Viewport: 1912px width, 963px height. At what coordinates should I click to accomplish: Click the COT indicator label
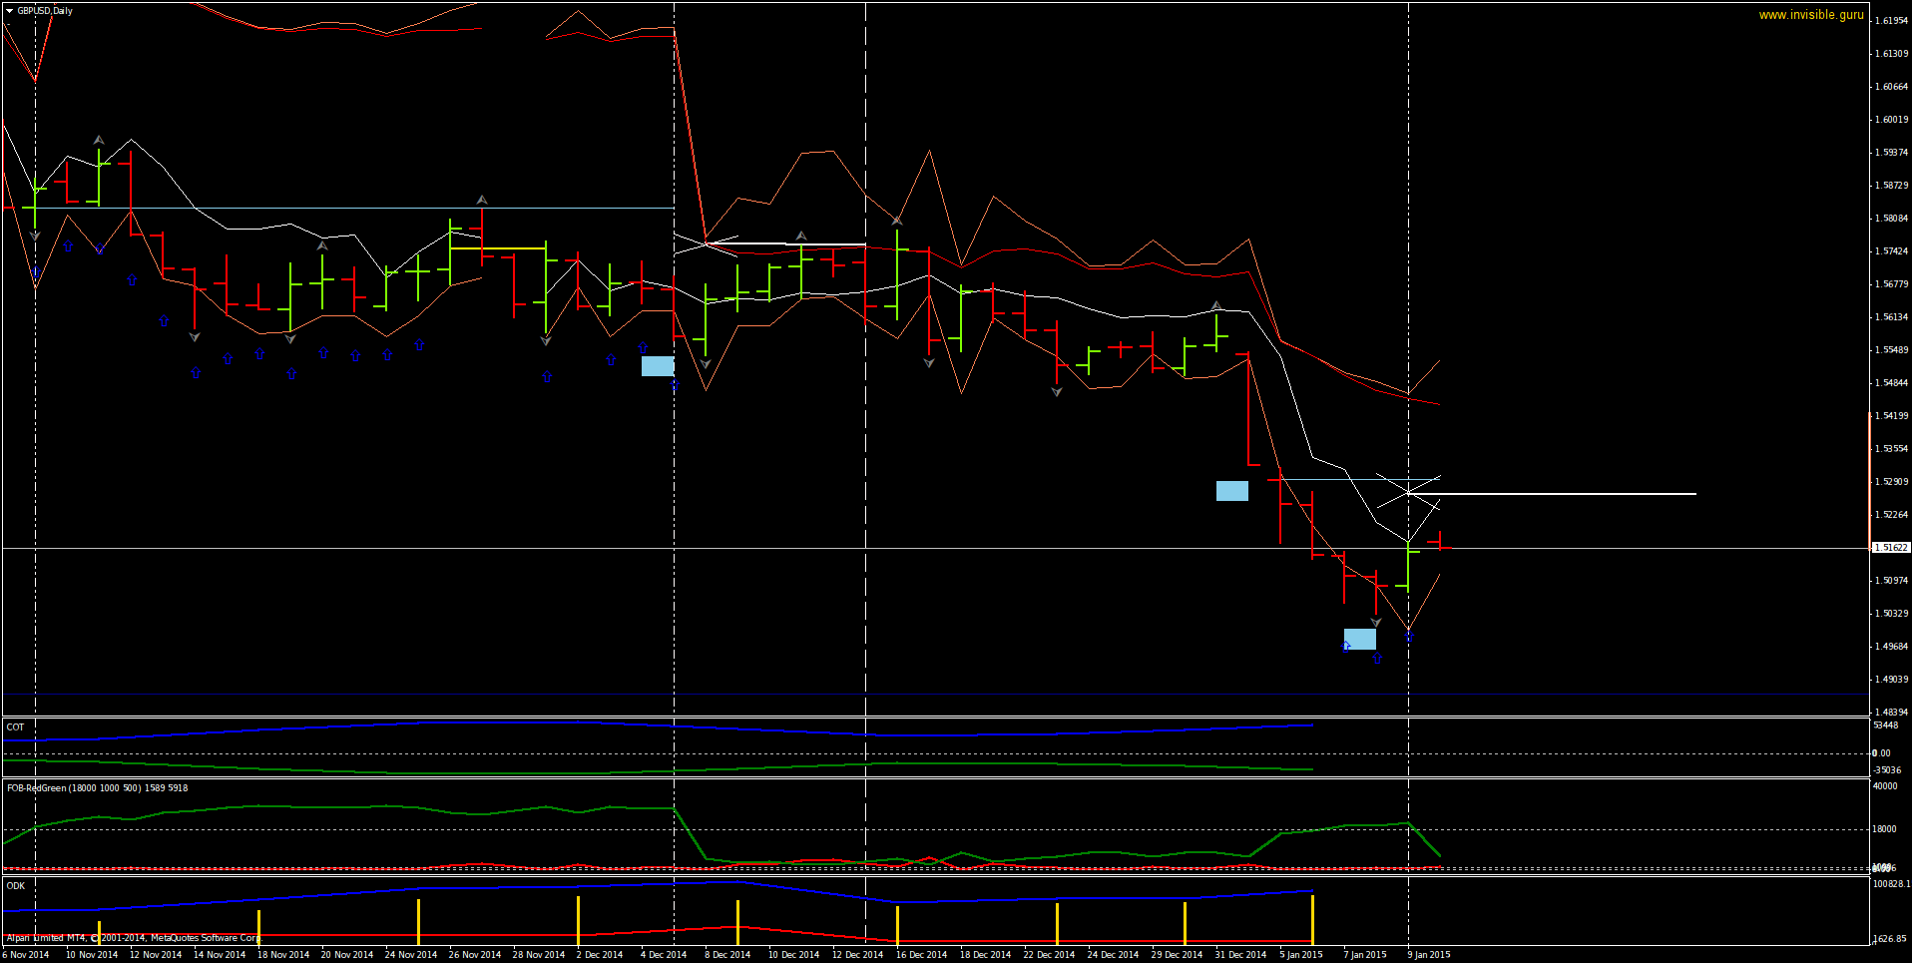click(15, 727)
